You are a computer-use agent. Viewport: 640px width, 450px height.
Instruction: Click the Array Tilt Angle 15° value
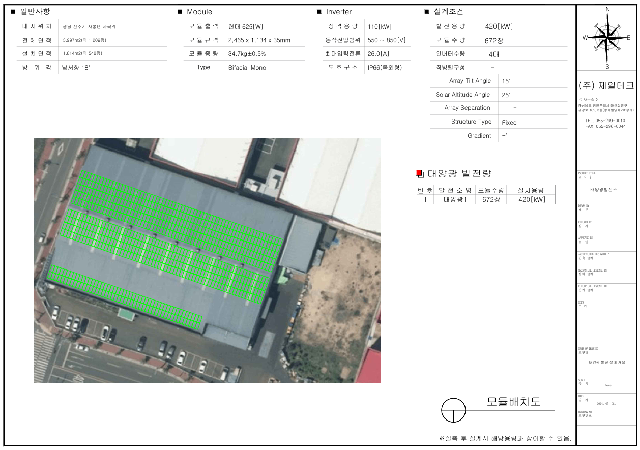tap(506, 81)
